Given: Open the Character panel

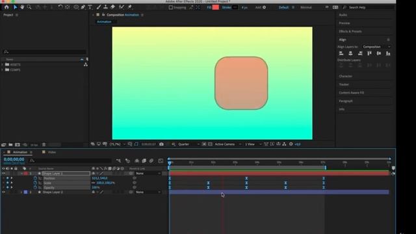Looking at the screenshot, I should (345, 76).
